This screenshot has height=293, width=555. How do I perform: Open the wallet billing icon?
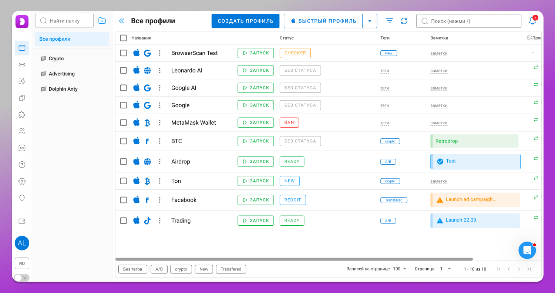(x=22, y=221)
